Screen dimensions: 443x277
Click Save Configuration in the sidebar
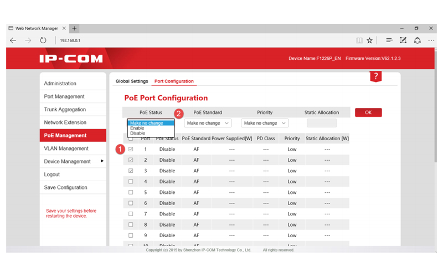point(73,187)
